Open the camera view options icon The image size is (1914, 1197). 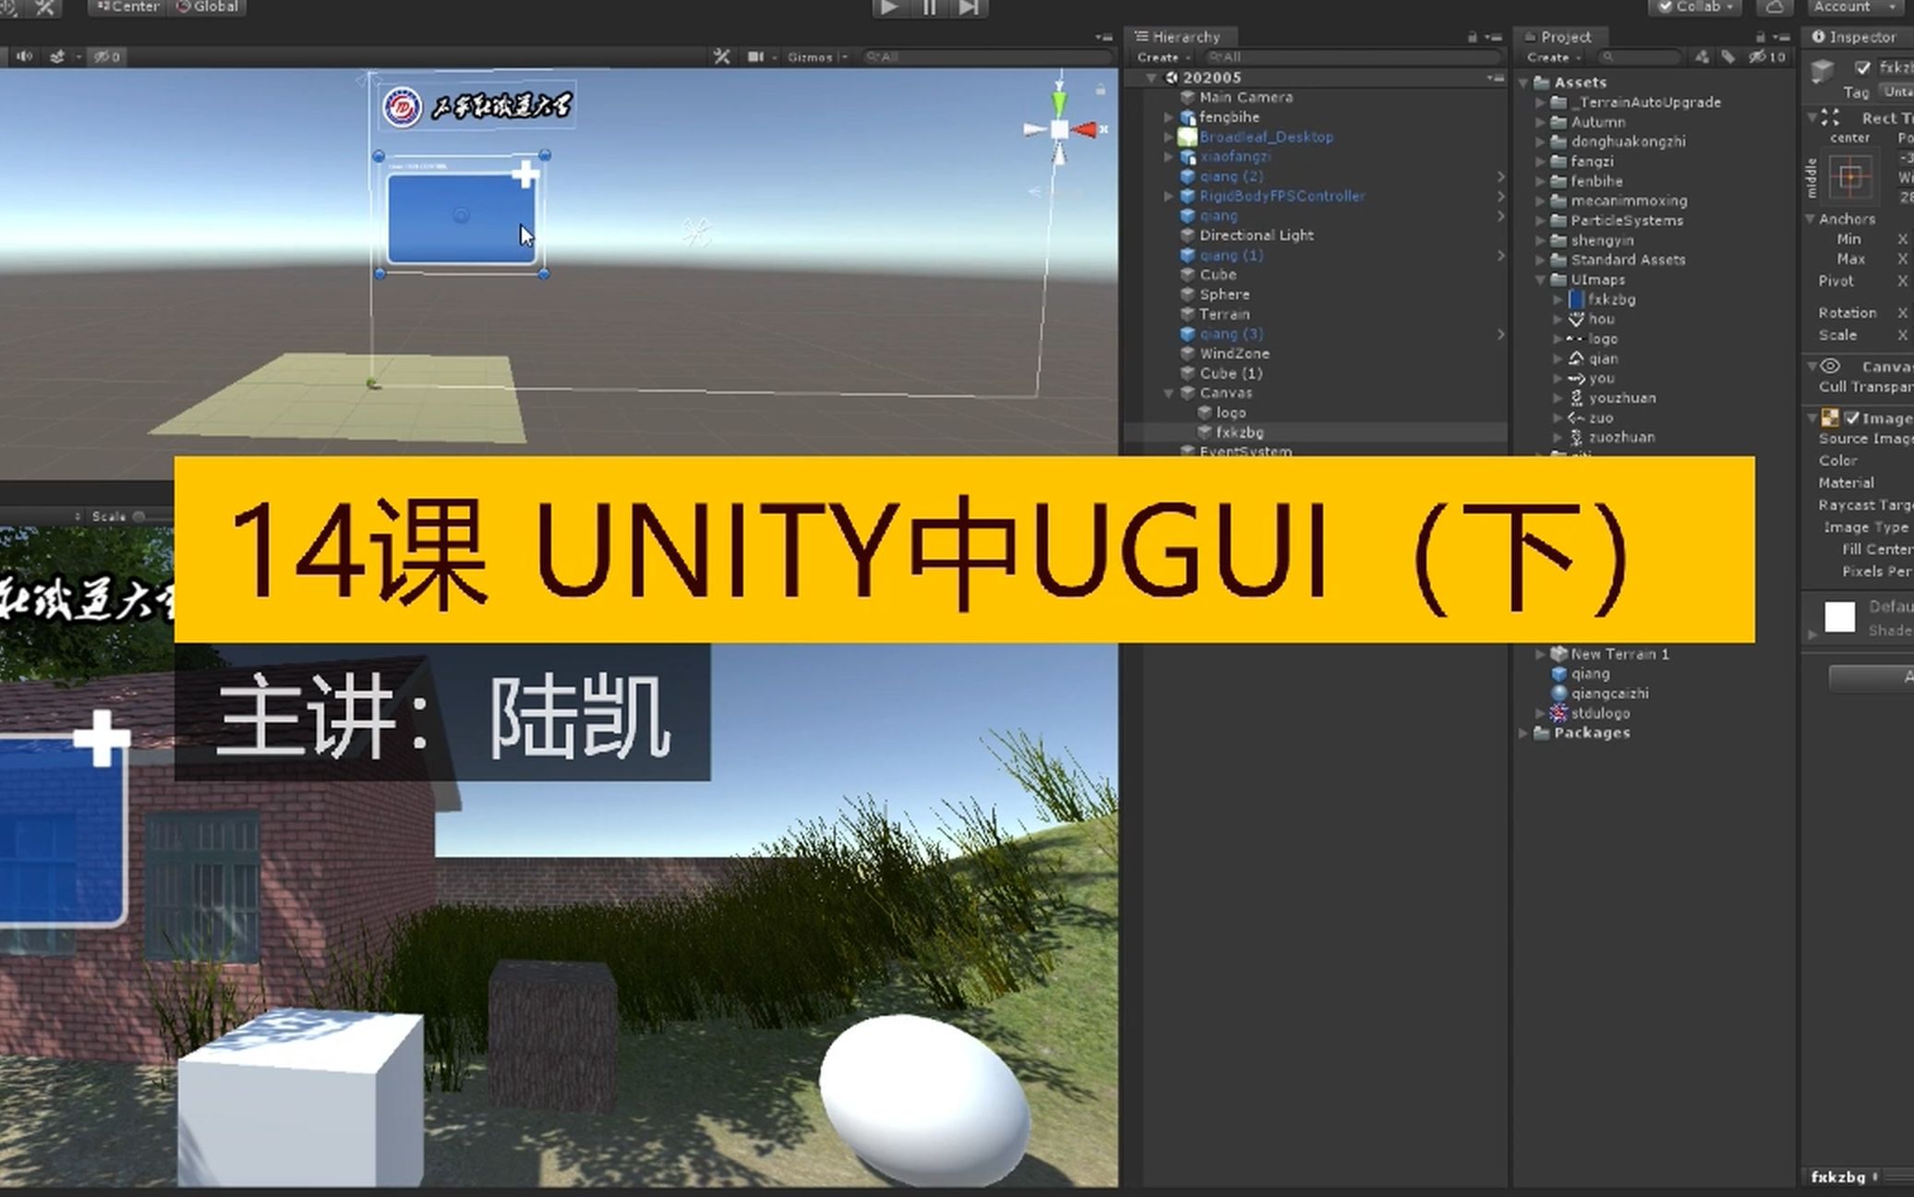pyautogui.click(x=757, y=56)
